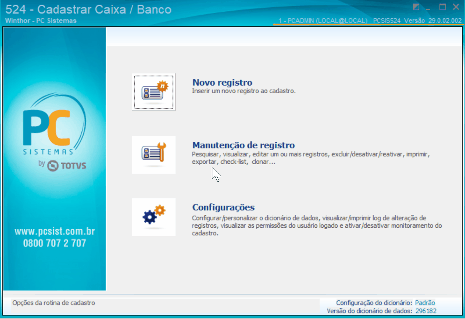Select the Novo registro heading

pos(222,82)
